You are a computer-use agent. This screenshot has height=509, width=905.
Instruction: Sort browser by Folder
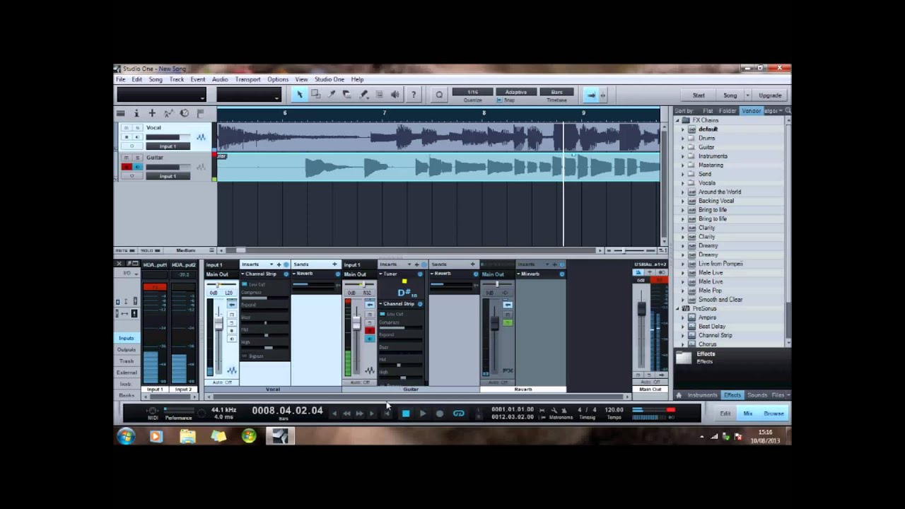[728, 111]
